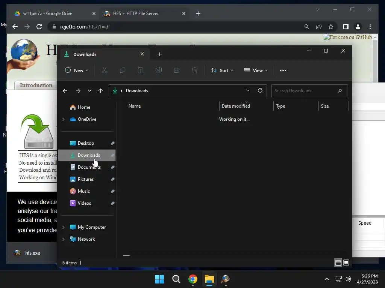Open the Windows Start menu
The width and height of the screenshot is (385, 288).
tap(159, 279)
